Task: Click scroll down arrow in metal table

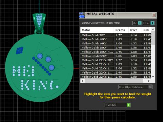Action: click(153, 77)
